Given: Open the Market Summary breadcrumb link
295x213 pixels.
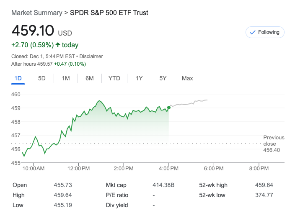Looking at the screenshot, I should 36,13.
